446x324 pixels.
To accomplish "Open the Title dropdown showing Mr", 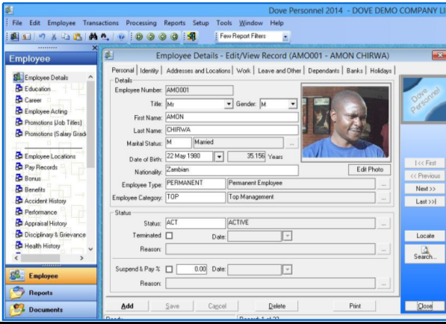I will click(x=229, y=104).
